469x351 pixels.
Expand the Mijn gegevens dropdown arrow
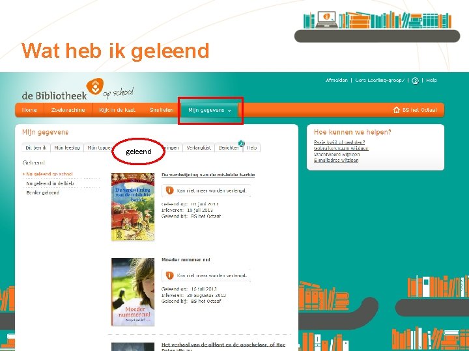(x=229, y=110)
